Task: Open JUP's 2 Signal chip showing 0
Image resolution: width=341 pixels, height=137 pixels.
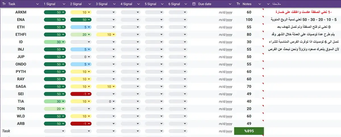Action: 81,57
